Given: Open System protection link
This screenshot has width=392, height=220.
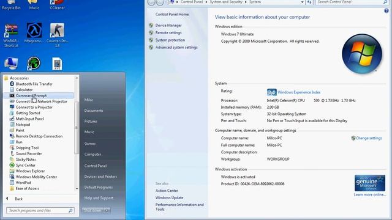Looking at the screenshot, I should (170, 40).
